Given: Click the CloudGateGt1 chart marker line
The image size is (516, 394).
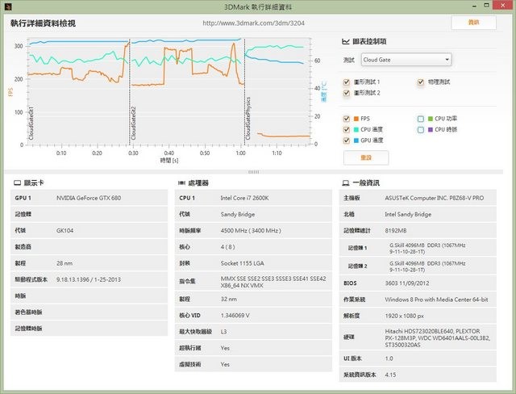Looking at the screenshot, I should coord(31,123).
